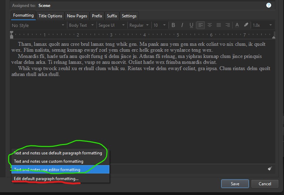Screen dimensions: 284x195
Task: Switch to the Title Options tab
Action: [x=50, y=16]
